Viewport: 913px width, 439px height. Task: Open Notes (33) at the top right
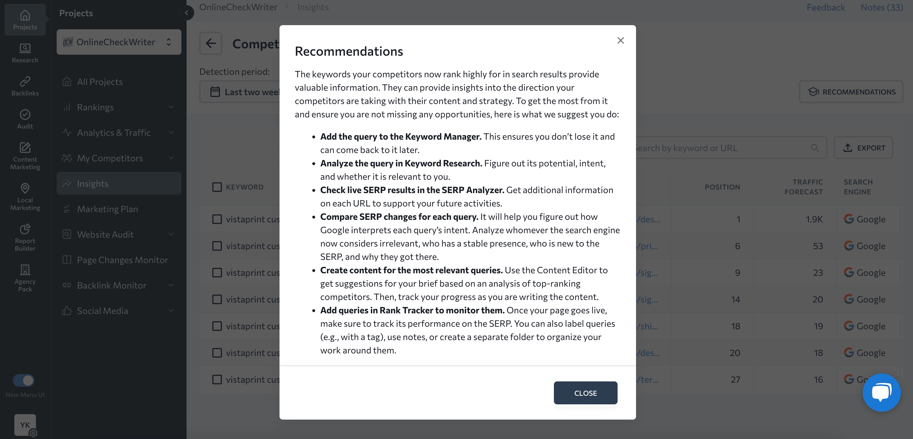click(882, 7)
